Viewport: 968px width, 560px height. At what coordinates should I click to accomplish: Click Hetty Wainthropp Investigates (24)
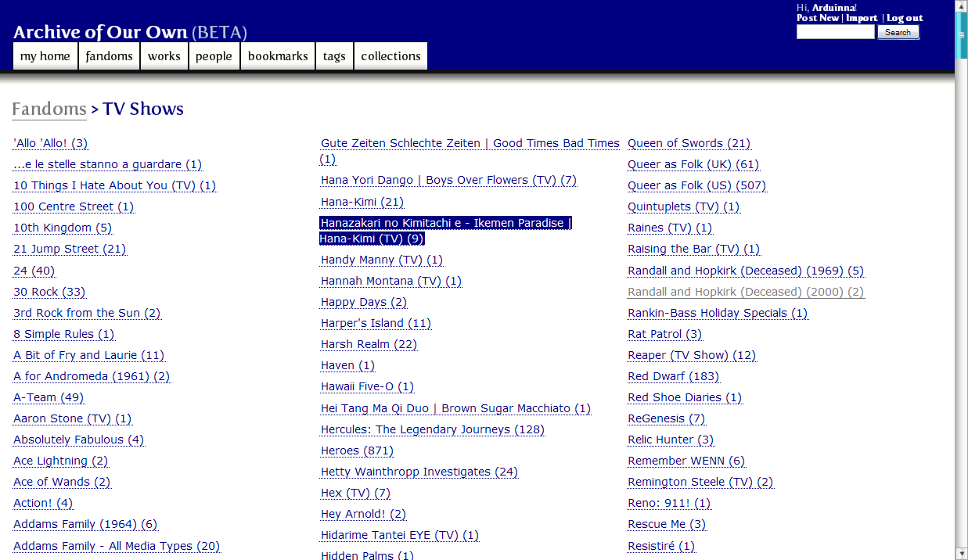point(419,472)
